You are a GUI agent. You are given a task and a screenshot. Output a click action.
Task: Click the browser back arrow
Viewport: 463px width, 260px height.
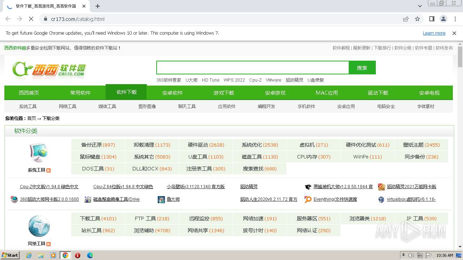(x=8, y=19)
